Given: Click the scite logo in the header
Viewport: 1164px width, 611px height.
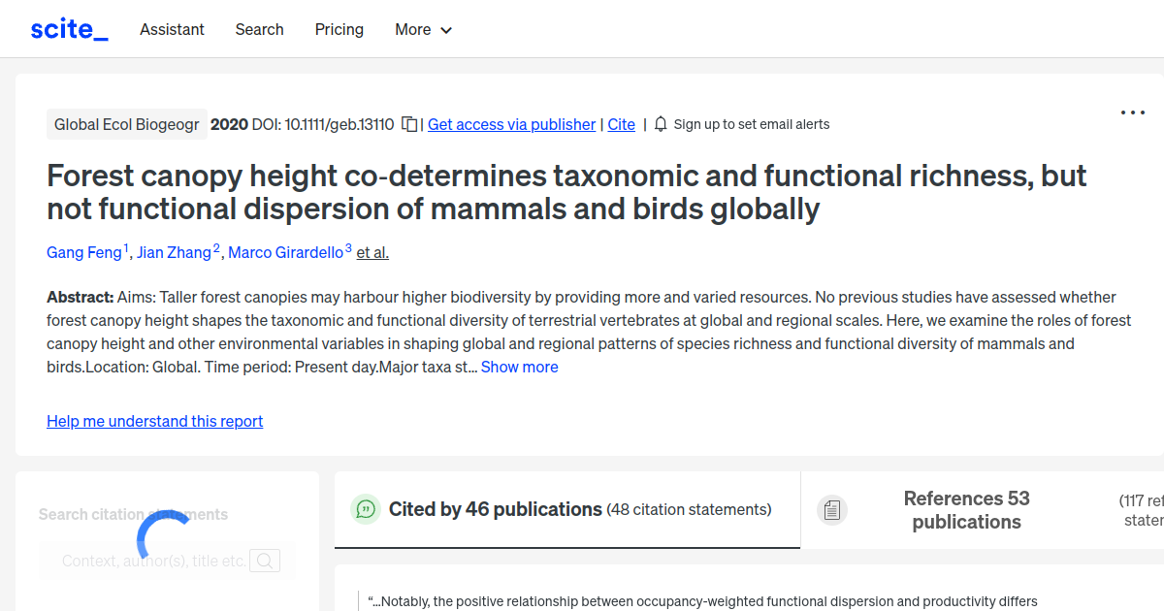Looking at the screenshot, I should click(68, 28).
